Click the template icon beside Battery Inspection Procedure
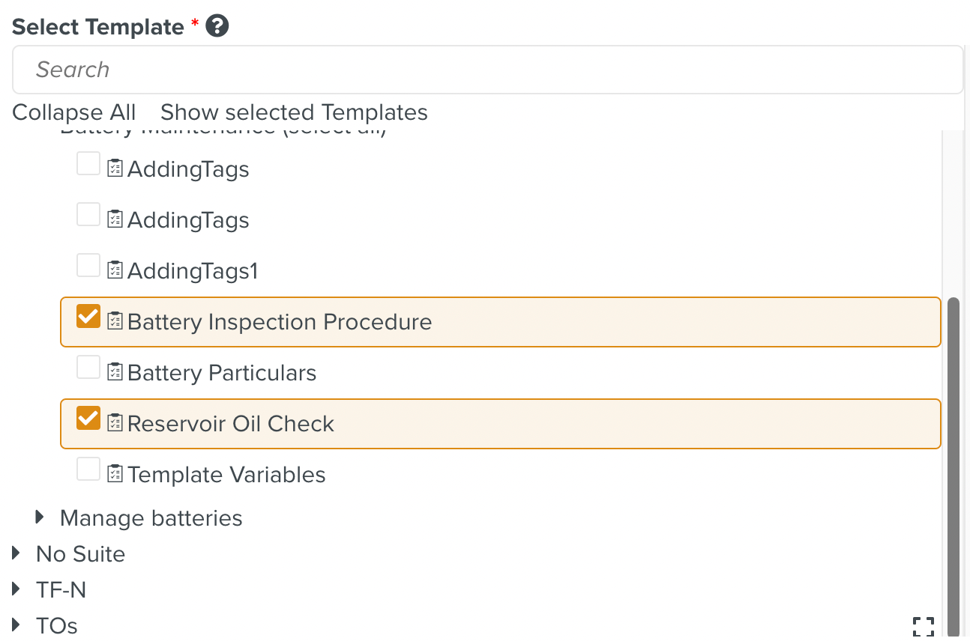Viewport: 970px width, 641px height. [115, 321]
